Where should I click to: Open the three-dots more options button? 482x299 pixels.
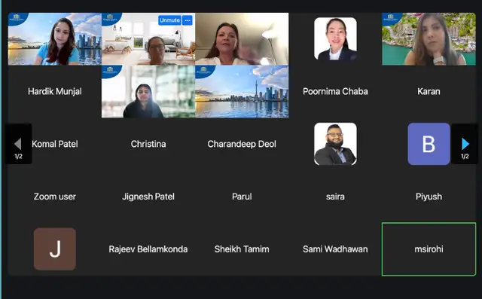click(x=188, y=20)
